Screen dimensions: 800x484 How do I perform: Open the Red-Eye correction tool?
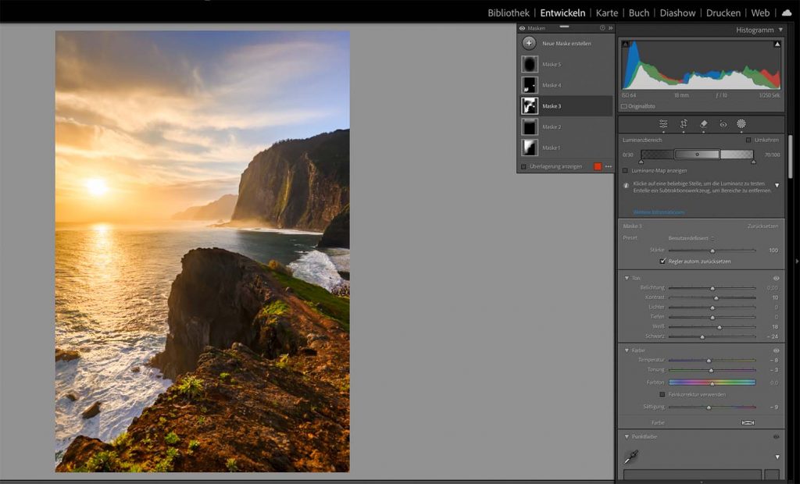(721, 125)
